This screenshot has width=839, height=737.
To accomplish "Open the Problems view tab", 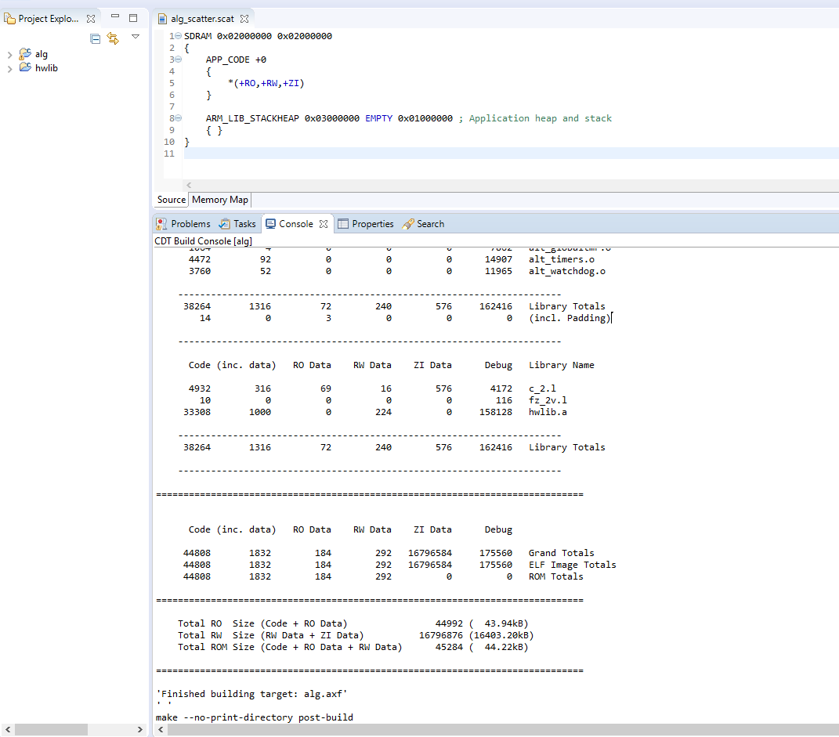I will (183, 224).
